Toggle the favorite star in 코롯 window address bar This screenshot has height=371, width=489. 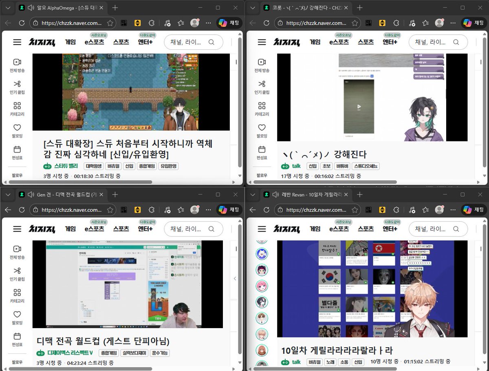pyautogui.click(x=355, y=23)
